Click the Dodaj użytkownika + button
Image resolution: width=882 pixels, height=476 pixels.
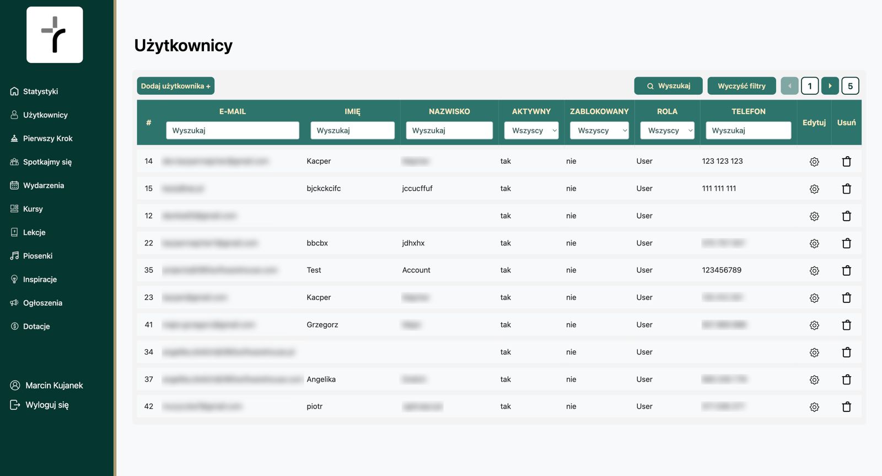point(175,86)
